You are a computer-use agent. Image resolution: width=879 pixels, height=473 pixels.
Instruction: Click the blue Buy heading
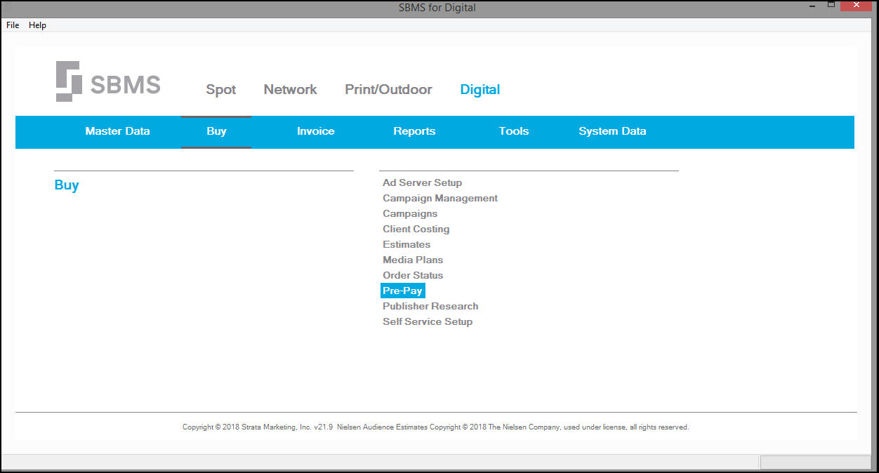point(67,185)
